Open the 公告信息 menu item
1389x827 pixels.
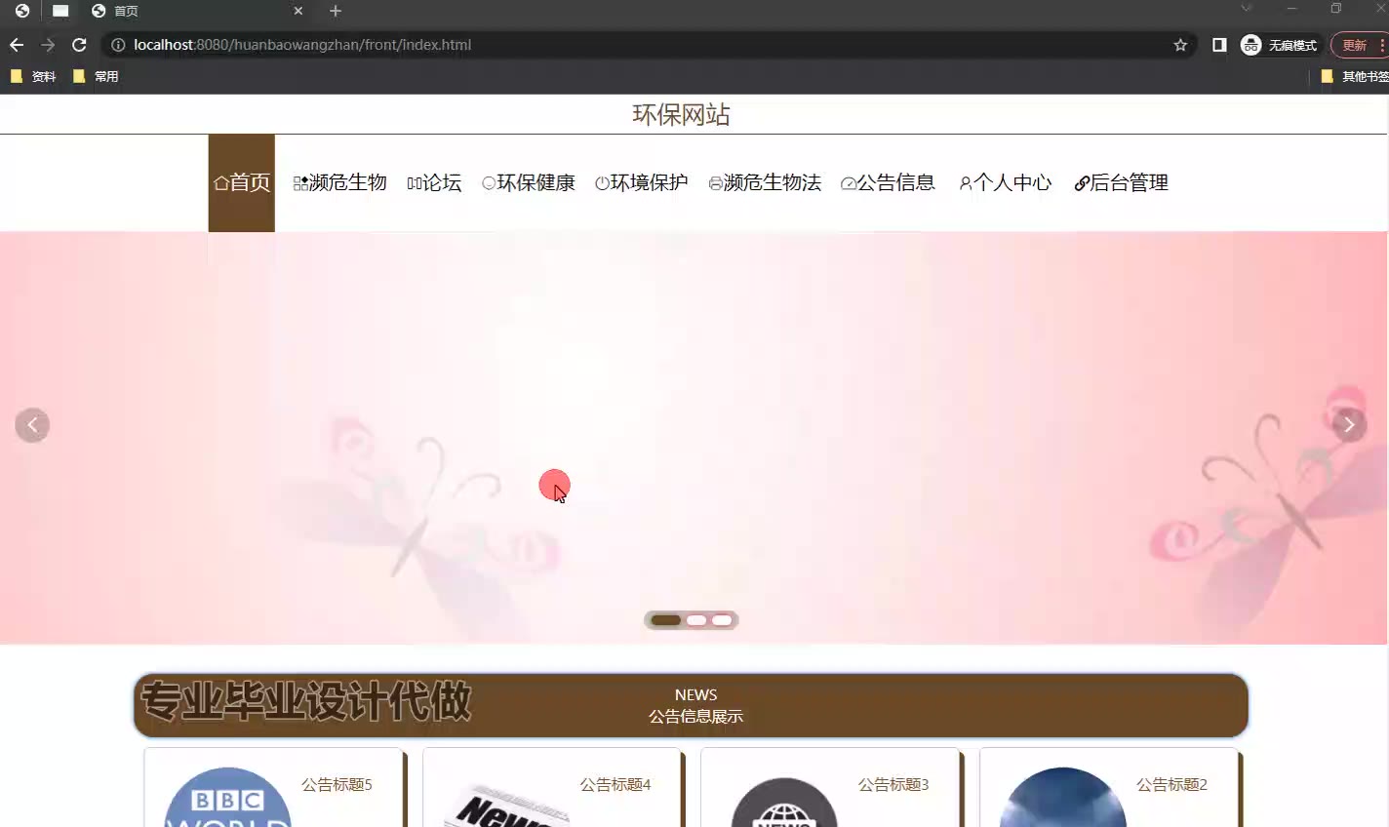point(888,182)
